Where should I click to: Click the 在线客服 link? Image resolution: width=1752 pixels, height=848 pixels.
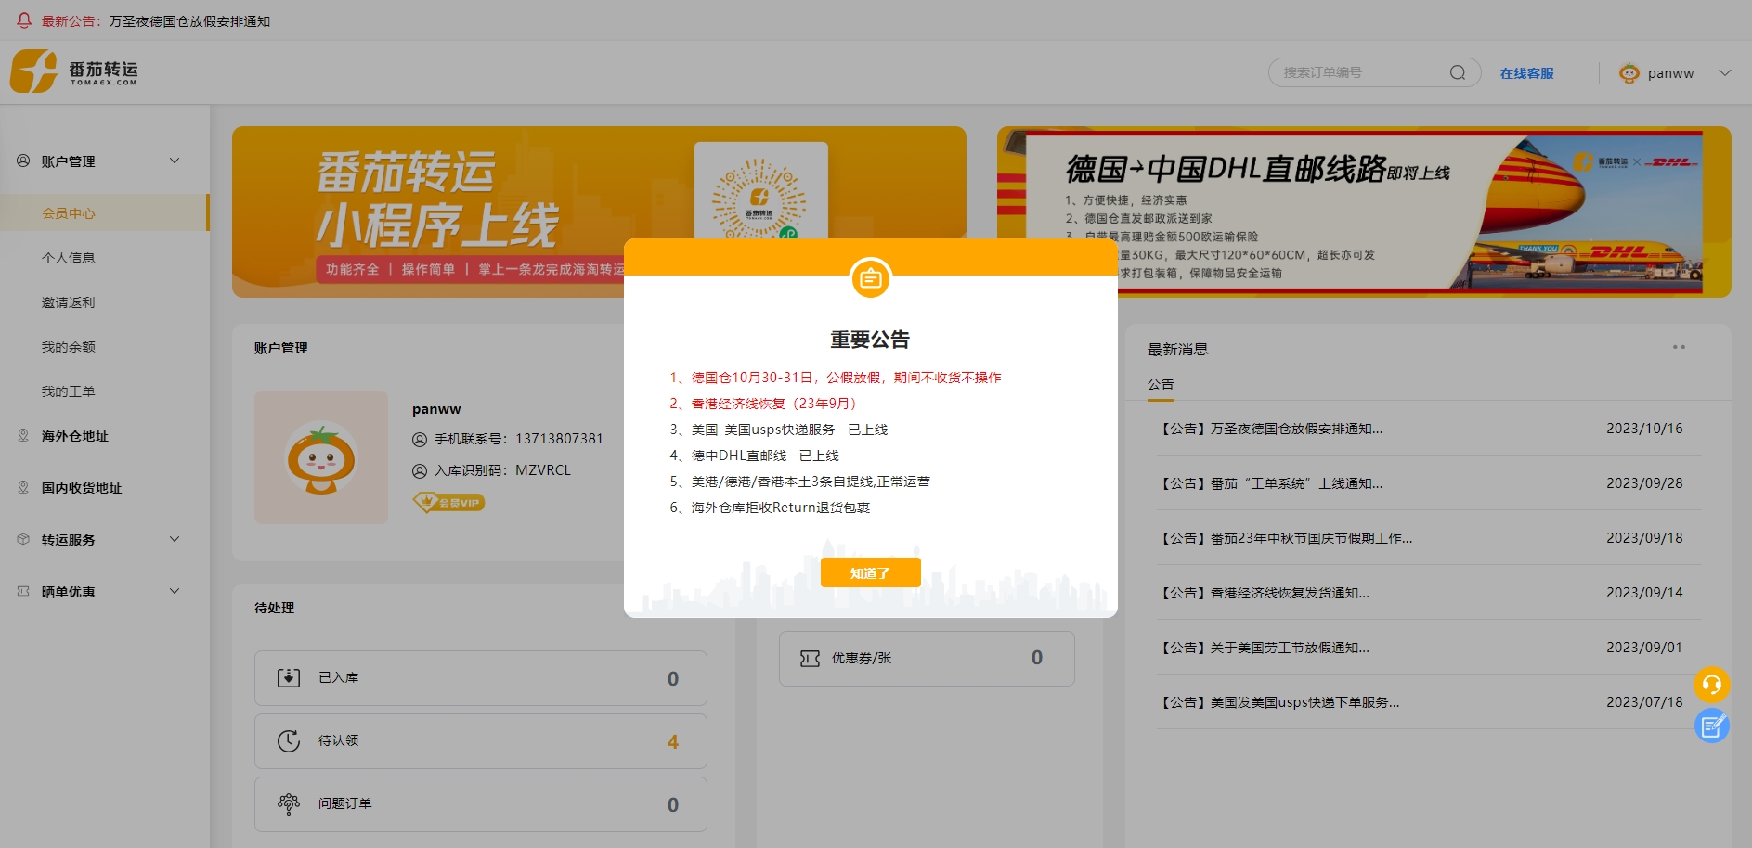(1527, 73)
